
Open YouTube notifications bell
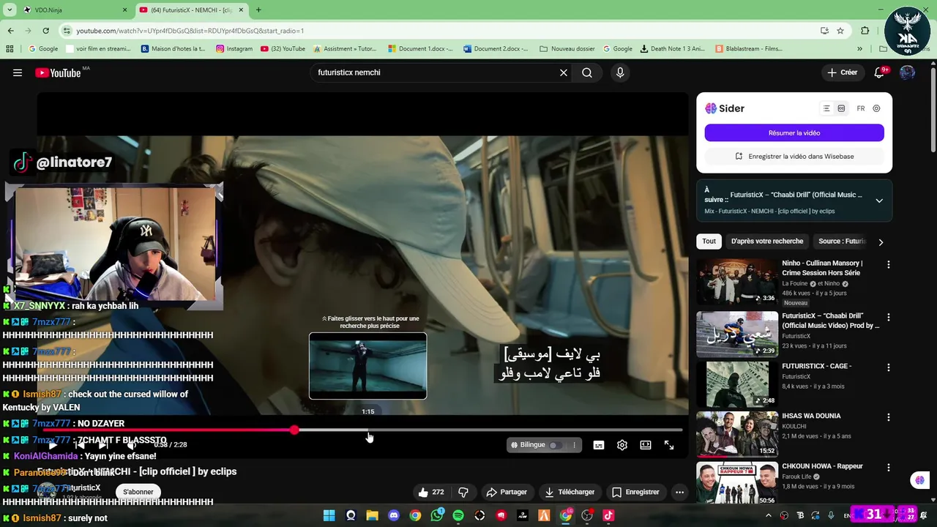pyautogui.click(x=880, y=72)
